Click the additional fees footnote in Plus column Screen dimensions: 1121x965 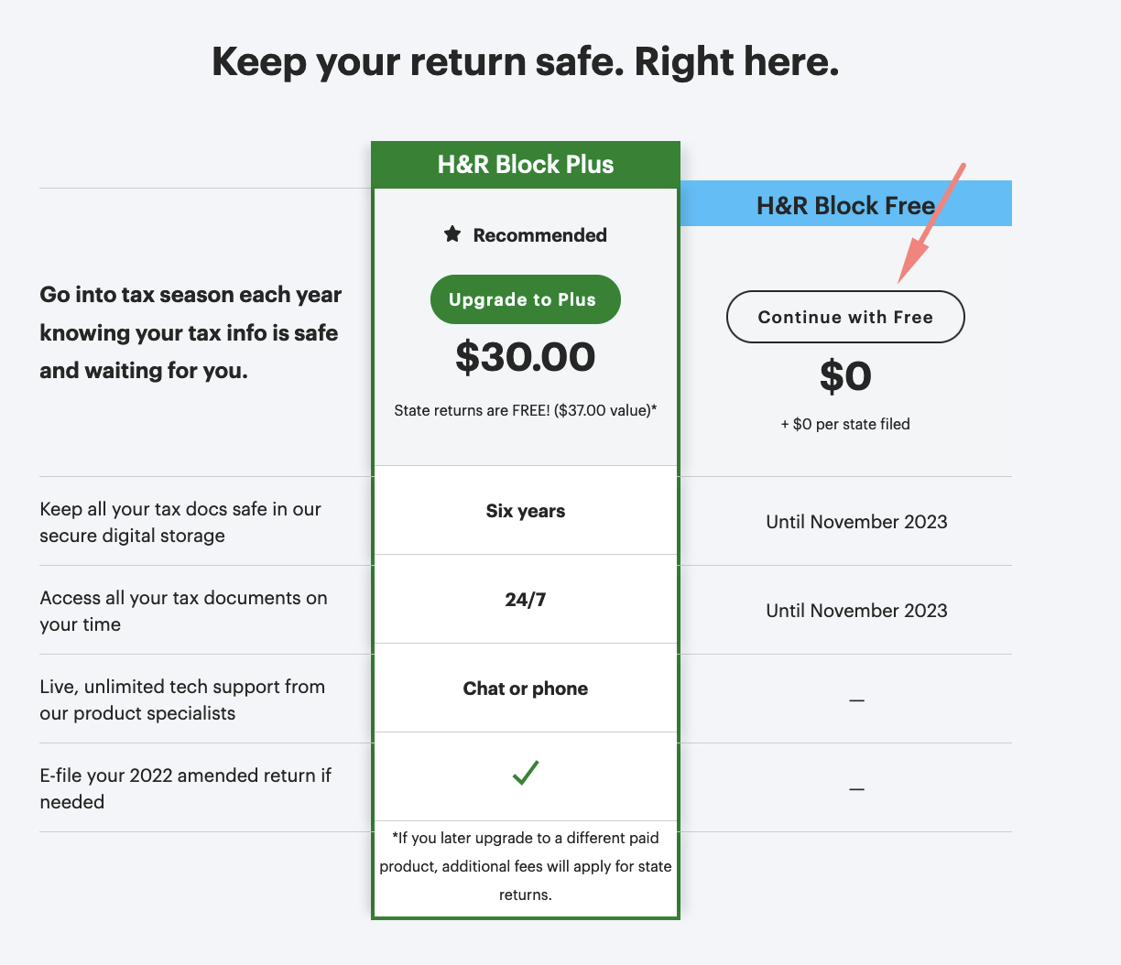[526, 866]
